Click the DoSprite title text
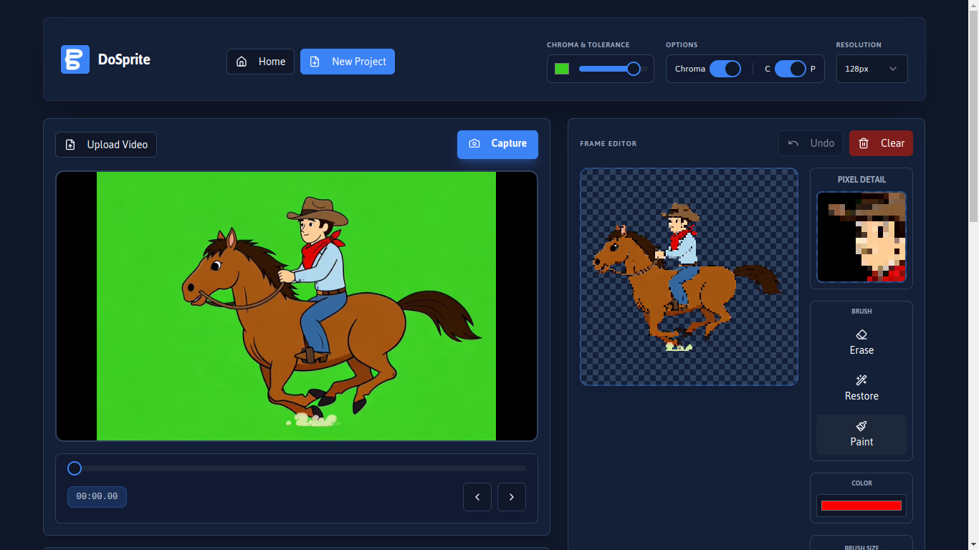The image size is (979, 550). [x=124, y=59]
